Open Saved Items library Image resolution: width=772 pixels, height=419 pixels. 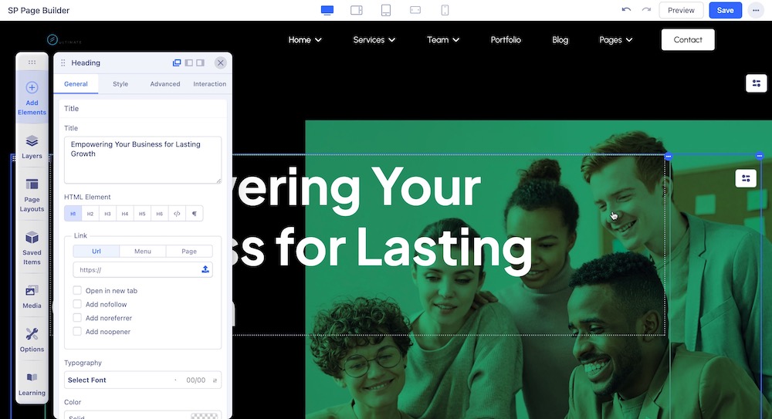pos(32,247)
